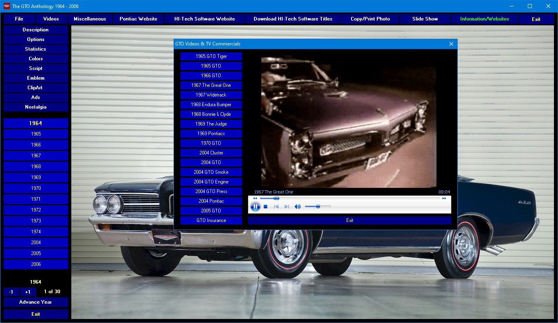The image size is (558, 323).
Task: Click the -1 photo stepper button
Action: pos(11,292)
